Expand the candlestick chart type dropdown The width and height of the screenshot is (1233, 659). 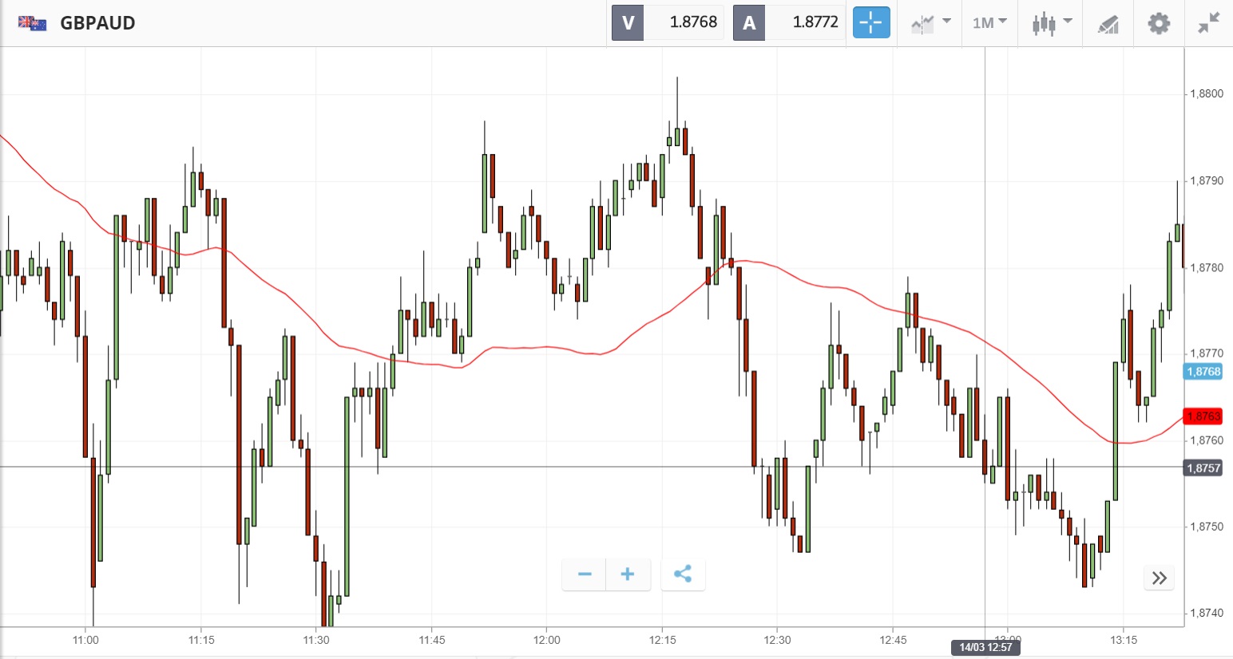[x=1051, y=22]
